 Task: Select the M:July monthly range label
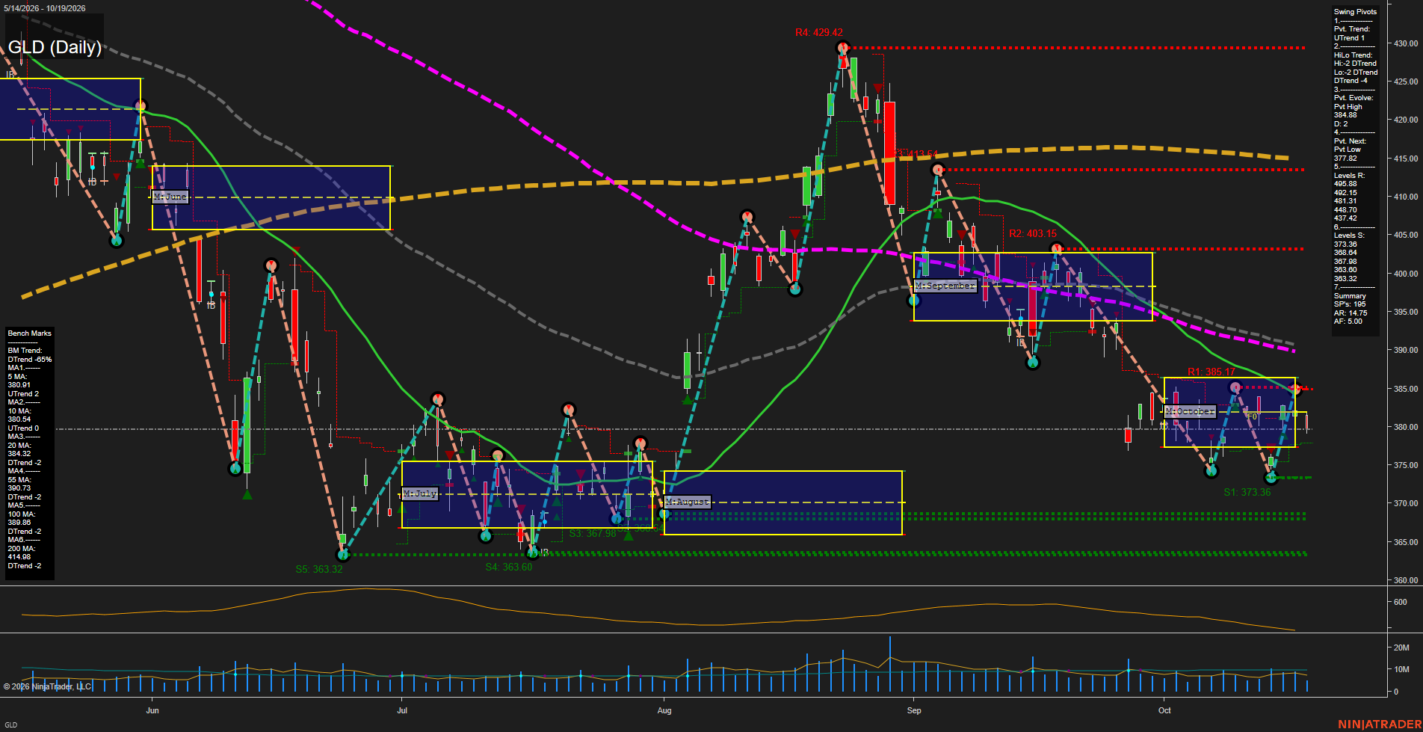coord(420,493)
